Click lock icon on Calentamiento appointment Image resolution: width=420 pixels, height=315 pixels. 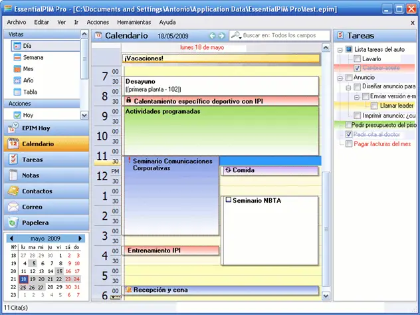coord(128,100)
